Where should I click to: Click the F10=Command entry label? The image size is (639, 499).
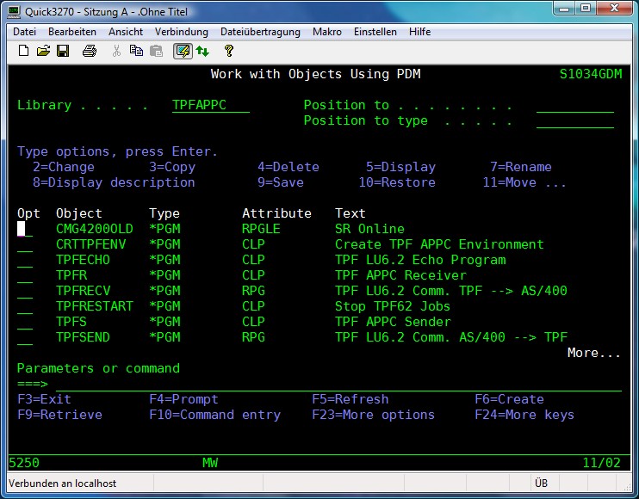(x=214, y=415)
